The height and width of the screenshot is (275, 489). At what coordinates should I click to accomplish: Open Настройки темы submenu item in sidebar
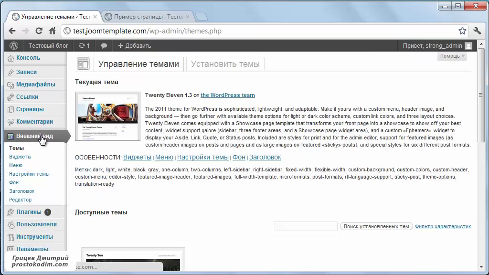click(29, 174)
